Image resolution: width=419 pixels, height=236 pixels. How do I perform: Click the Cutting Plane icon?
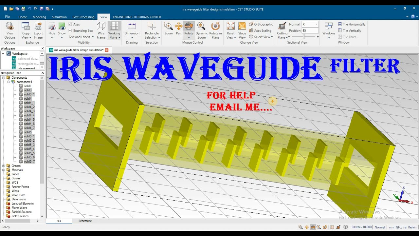pos(282,26)
